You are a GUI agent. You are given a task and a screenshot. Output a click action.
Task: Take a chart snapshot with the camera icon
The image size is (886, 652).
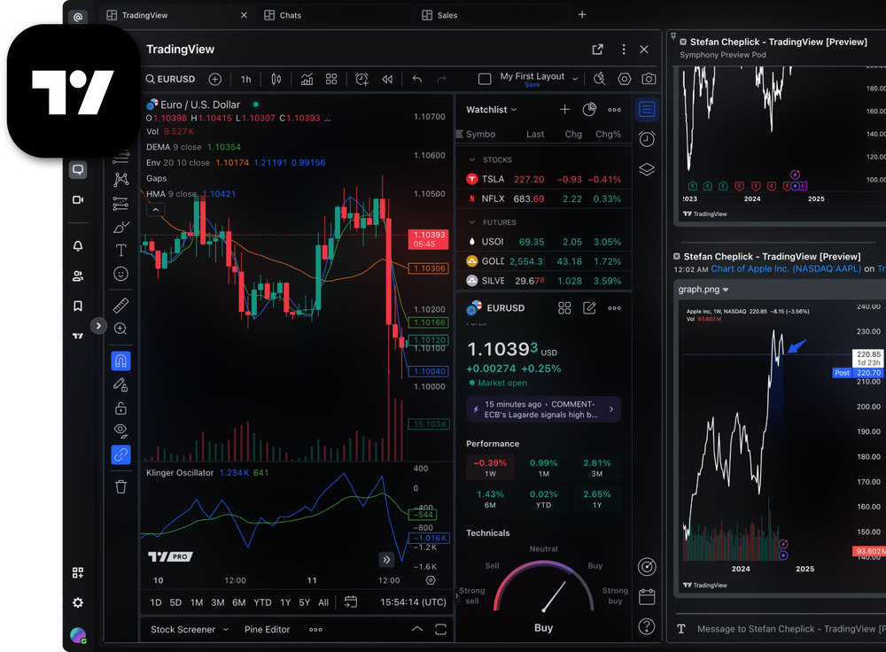[x=649, y=79]
